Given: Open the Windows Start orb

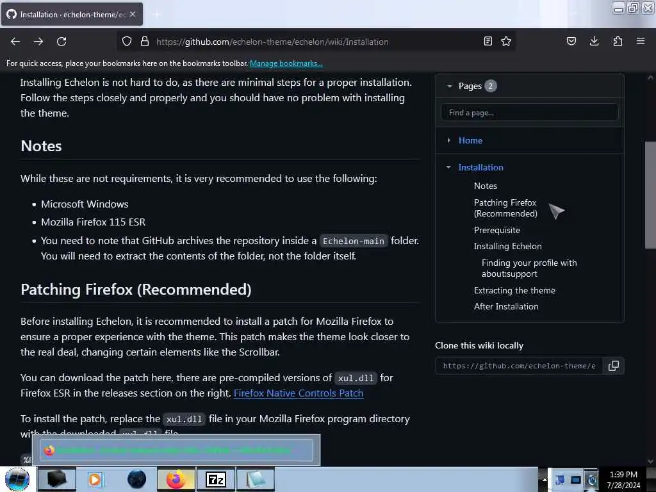Looking at the screenshot, I should click(x=17, y=479).
